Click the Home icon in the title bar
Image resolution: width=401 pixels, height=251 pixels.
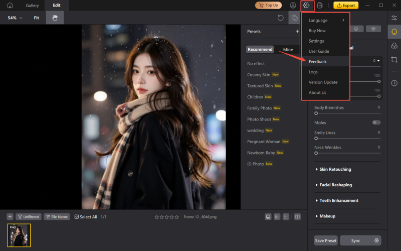click(x=10, y=6)
